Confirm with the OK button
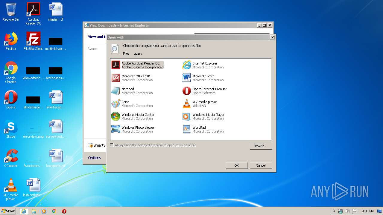 (236, 165)
